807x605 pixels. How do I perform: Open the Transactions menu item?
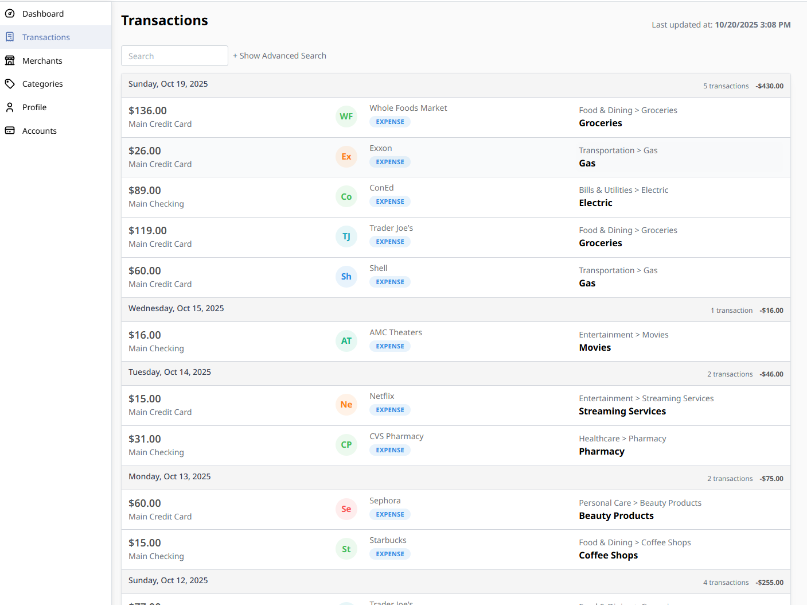(x=56, y=37)
